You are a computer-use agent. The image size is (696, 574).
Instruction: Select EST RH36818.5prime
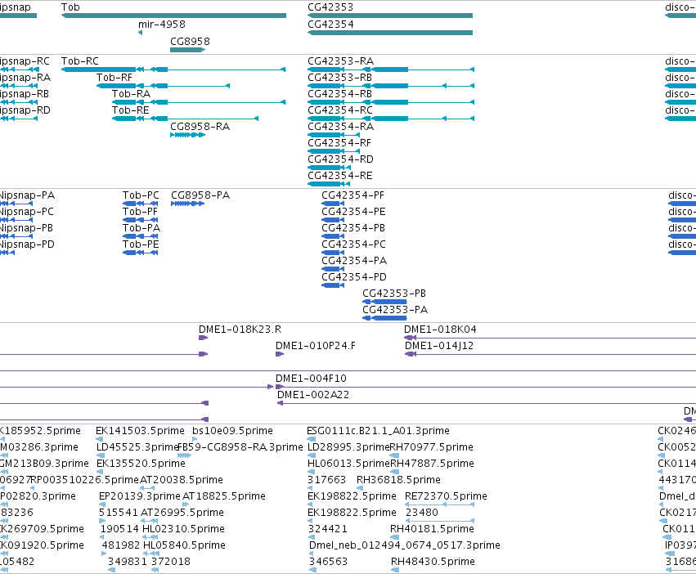pos(398,480)
